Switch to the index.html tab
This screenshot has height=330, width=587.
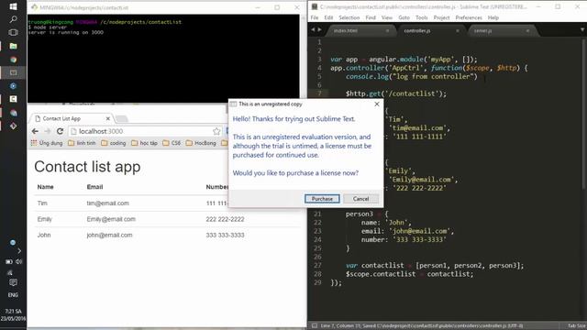point(360,30)
